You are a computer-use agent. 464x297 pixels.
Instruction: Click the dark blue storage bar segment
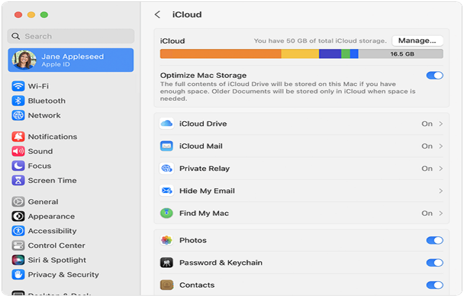330,54
